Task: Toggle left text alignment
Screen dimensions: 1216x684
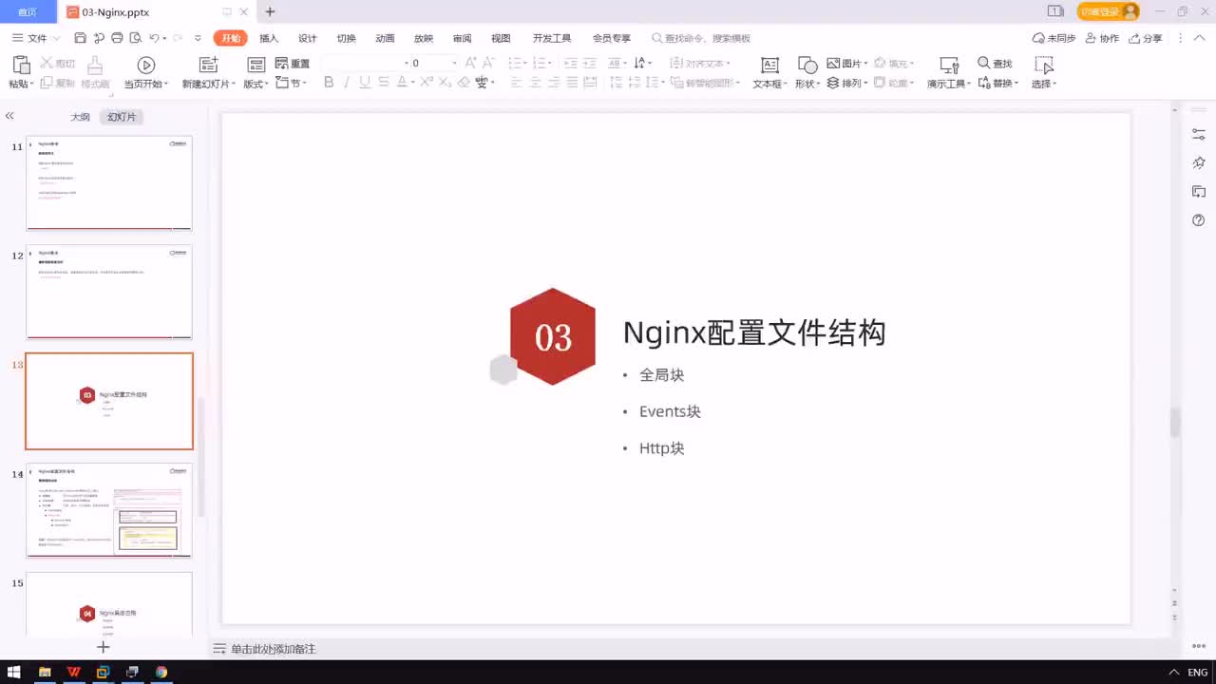Action: (x=517, y=83)
